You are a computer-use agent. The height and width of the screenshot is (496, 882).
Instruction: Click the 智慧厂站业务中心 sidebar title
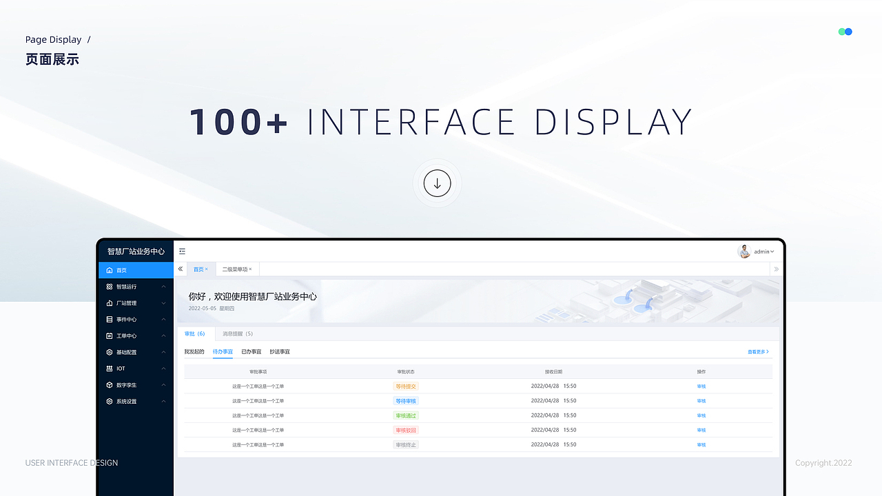click(136, 251)
